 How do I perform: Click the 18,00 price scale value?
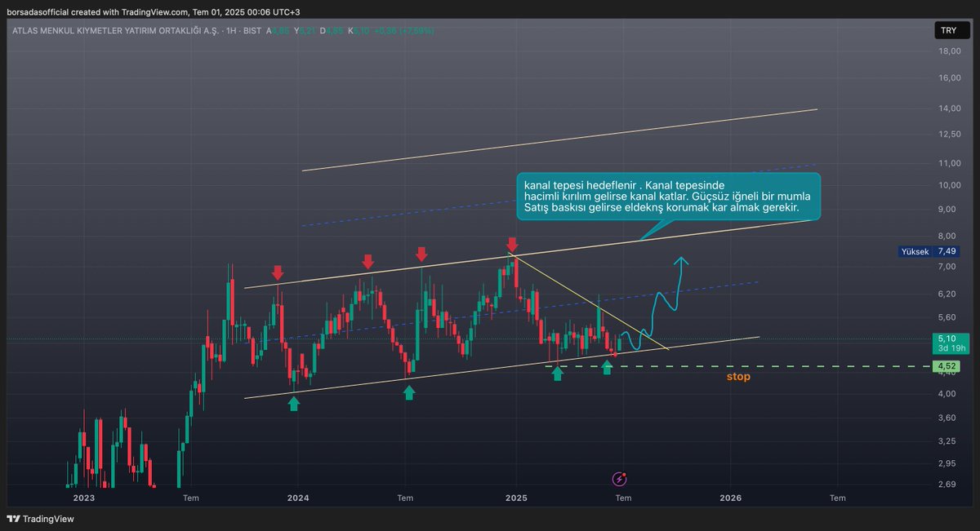pos(949,51)
